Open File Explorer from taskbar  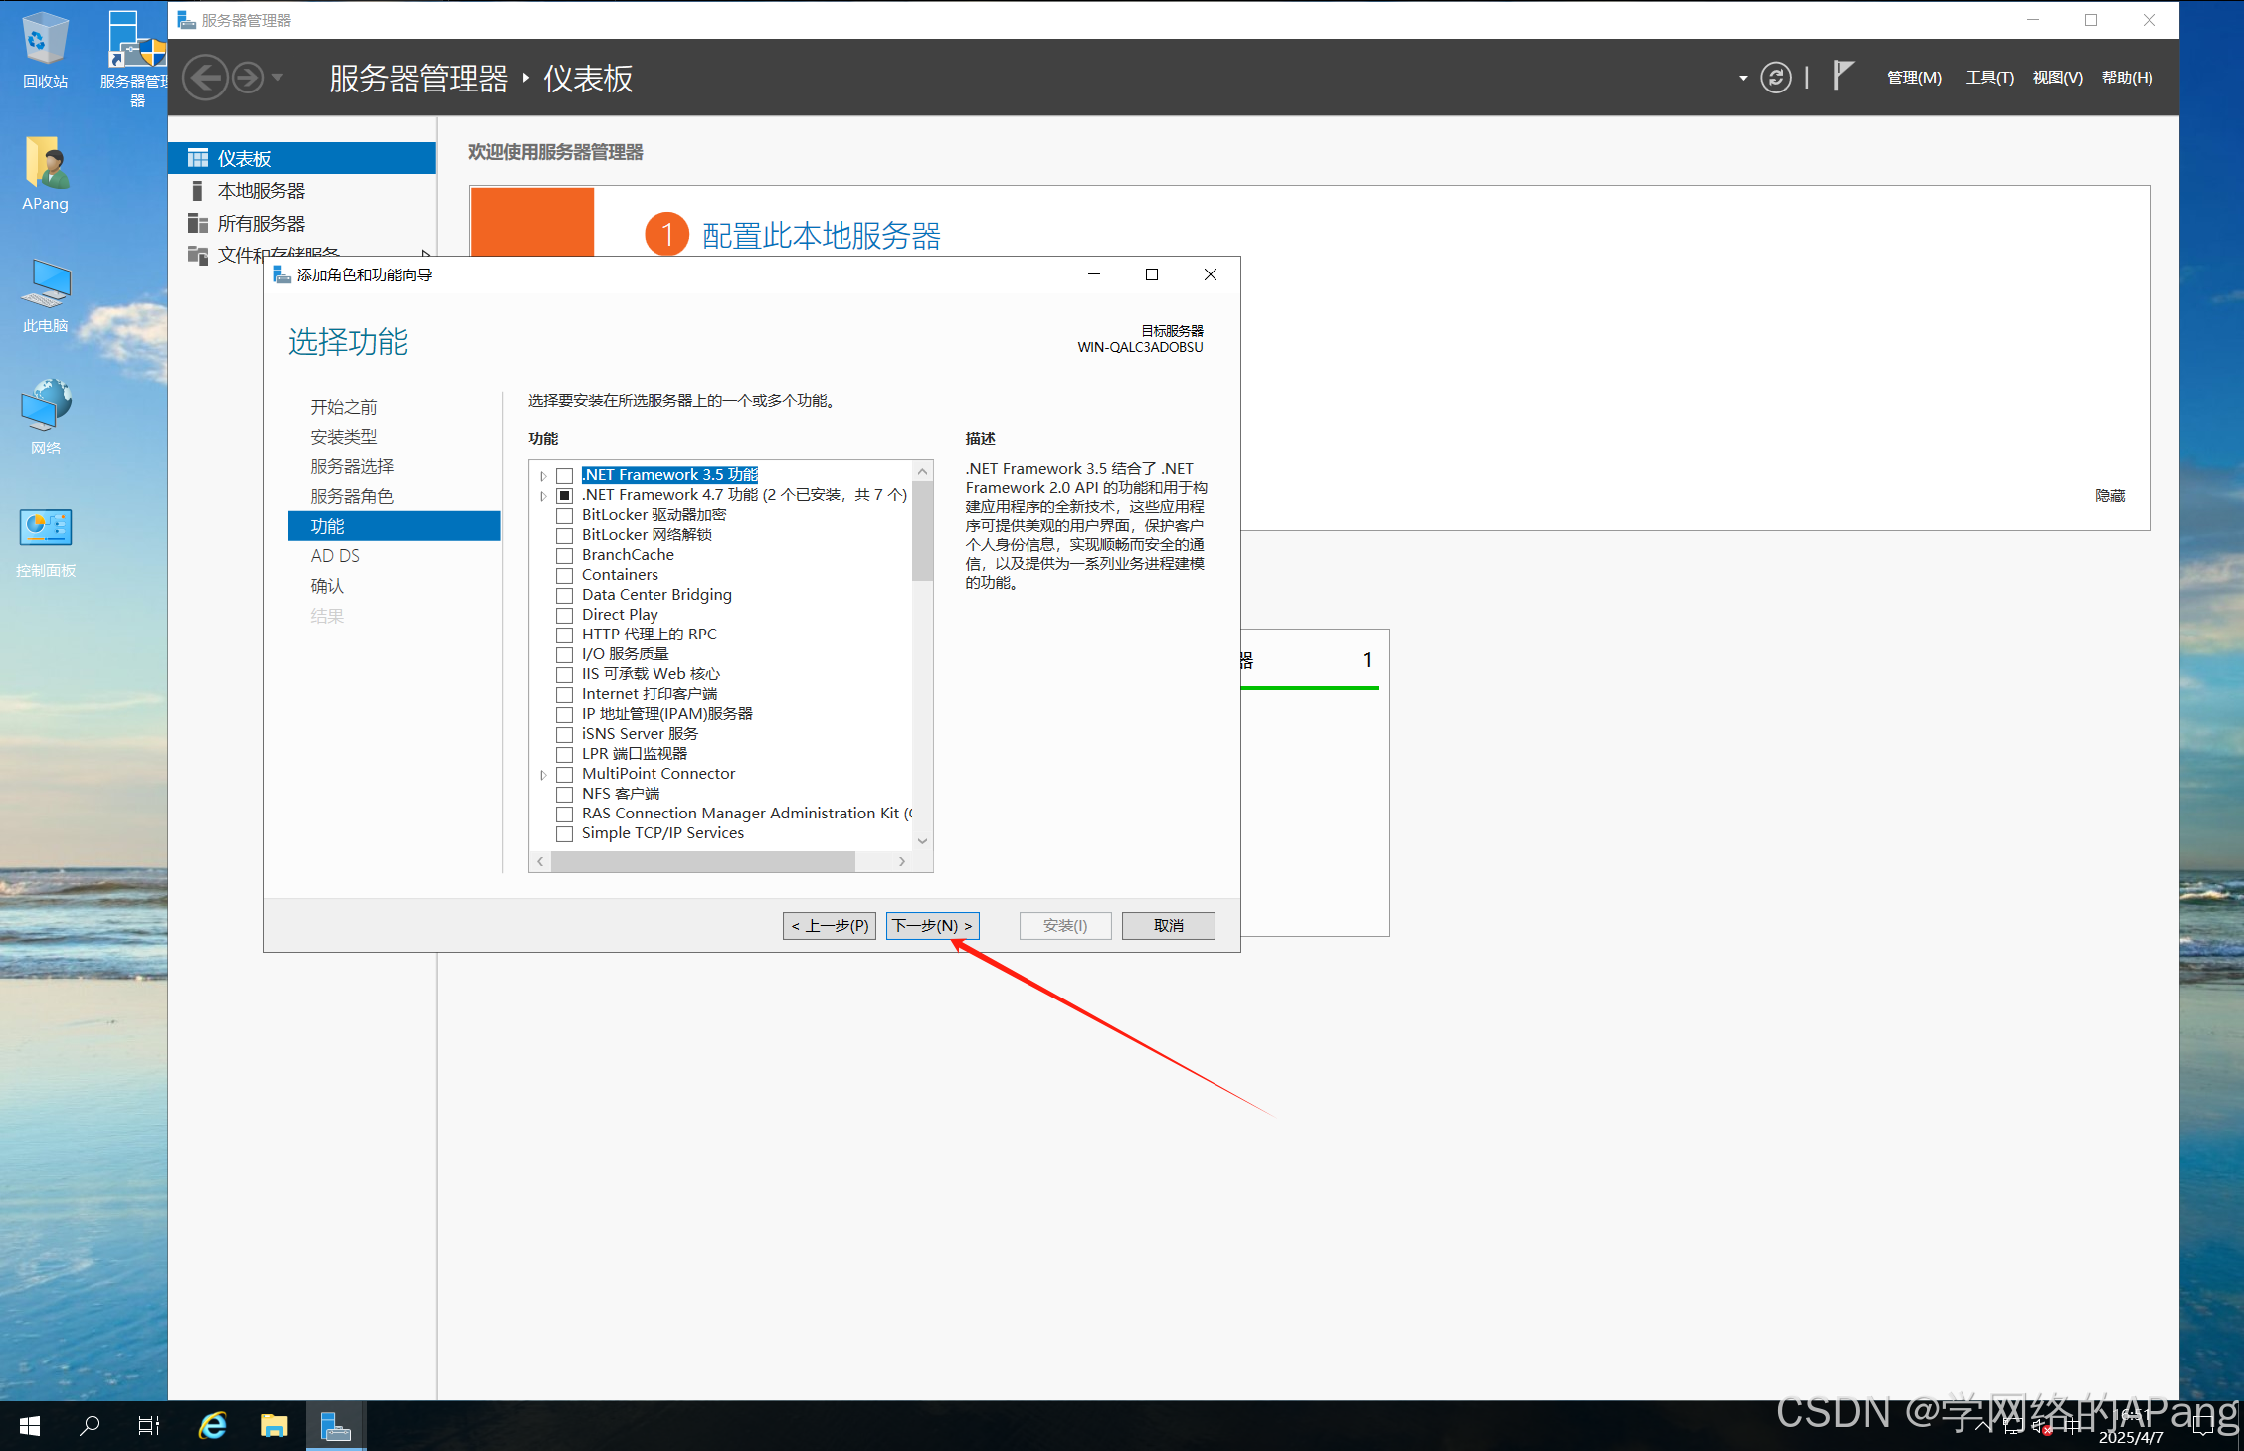[275, 1426]
